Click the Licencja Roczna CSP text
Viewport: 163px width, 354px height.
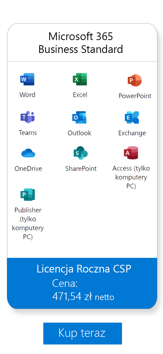84,269
